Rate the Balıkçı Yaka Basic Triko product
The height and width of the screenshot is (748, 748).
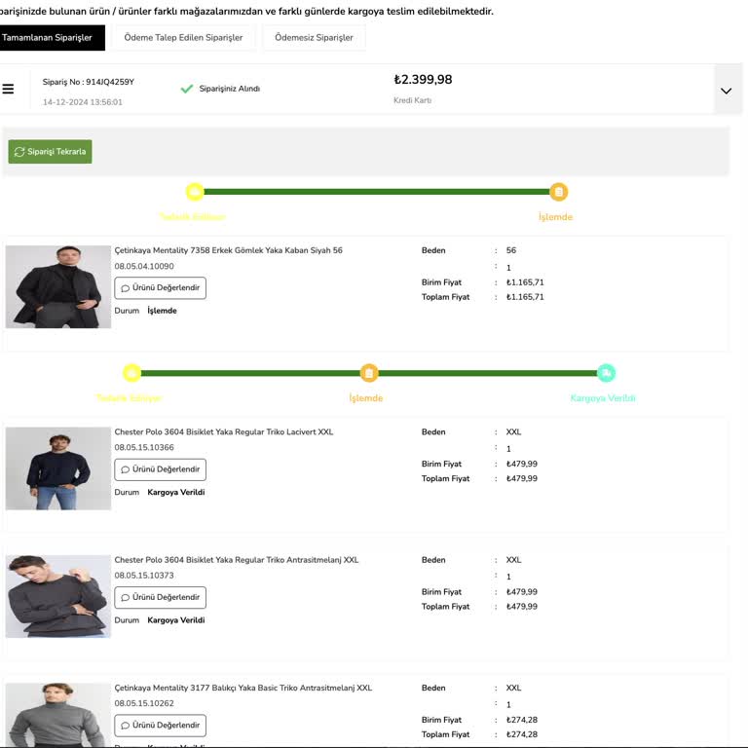(x=161, y=726)
